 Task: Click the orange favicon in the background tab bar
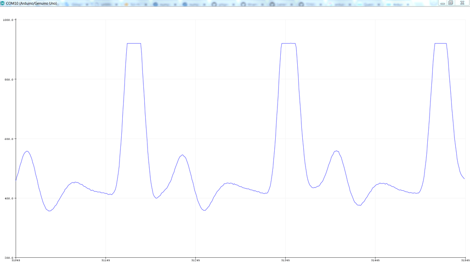coord(126,3)
